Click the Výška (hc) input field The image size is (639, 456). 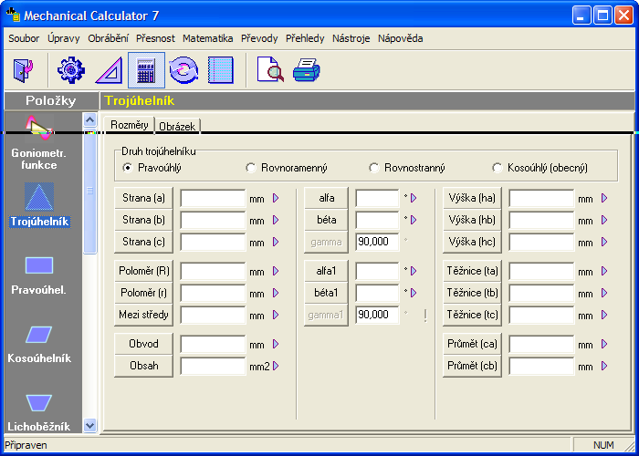point(541,243)
